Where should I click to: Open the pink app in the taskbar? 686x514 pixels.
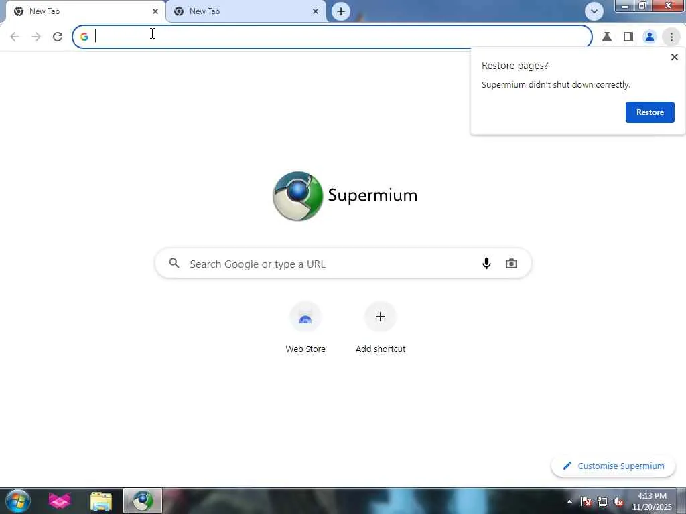[60, 501]
